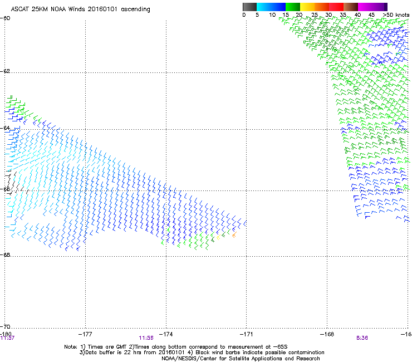
Task: Click the purple 11:37 pass time
Action: pyautogui.click(x=7, y=338)
